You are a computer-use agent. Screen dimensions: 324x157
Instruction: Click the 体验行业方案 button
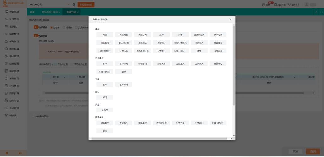pyautogui.click(x=86, y=4)
